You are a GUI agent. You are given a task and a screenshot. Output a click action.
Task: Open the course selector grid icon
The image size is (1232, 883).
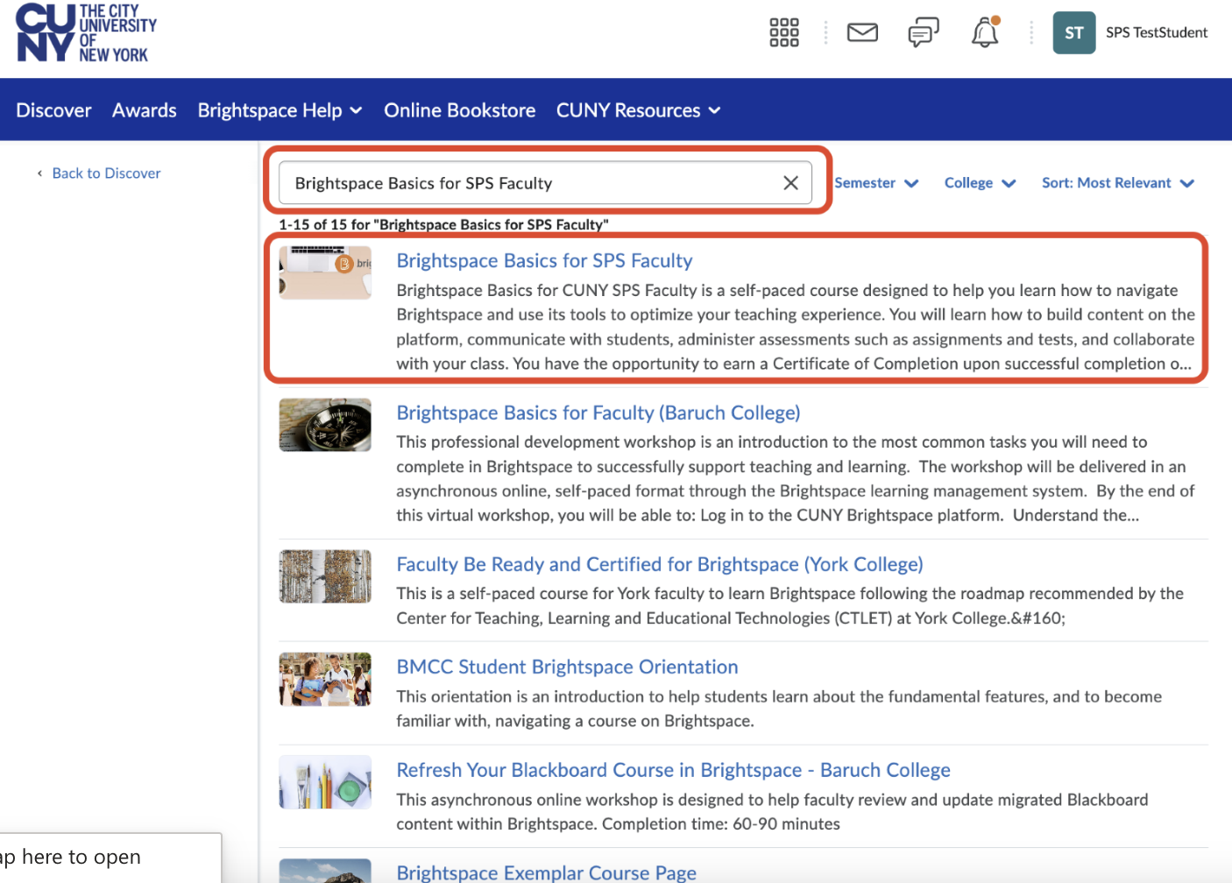point(784,32)
